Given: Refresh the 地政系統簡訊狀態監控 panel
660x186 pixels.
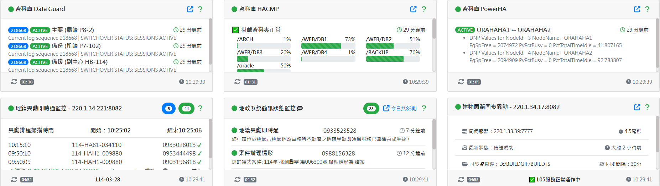Looking at the screenshot, I should point(238,180).
